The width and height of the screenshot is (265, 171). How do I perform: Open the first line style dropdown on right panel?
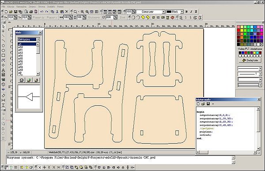261,68
